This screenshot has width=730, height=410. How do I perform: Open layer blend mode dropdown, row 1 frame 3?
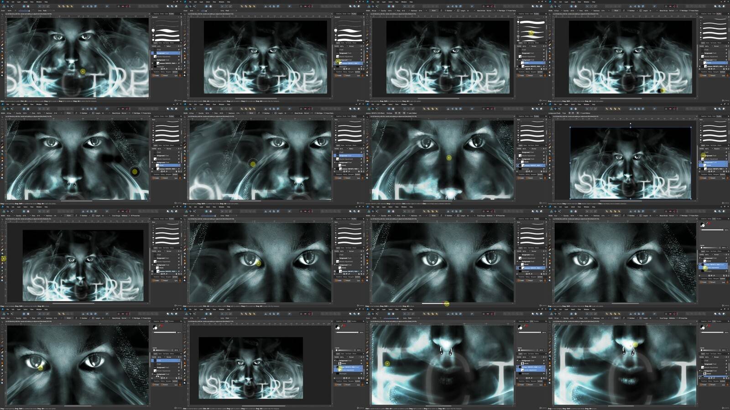point(537,46)
